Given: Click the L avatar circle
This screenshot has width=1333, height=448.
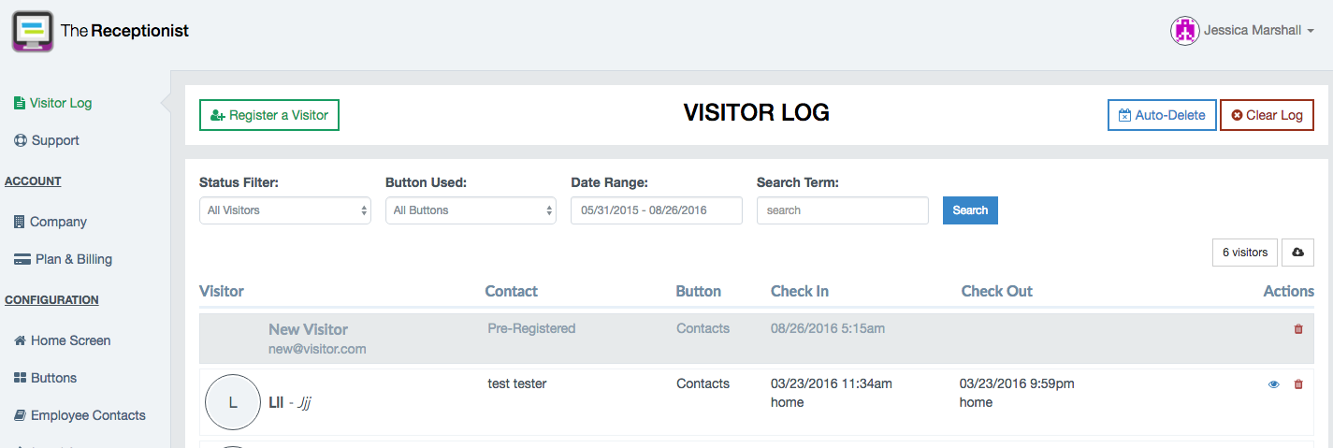Looking at the screenshot, I should point(233,402).
